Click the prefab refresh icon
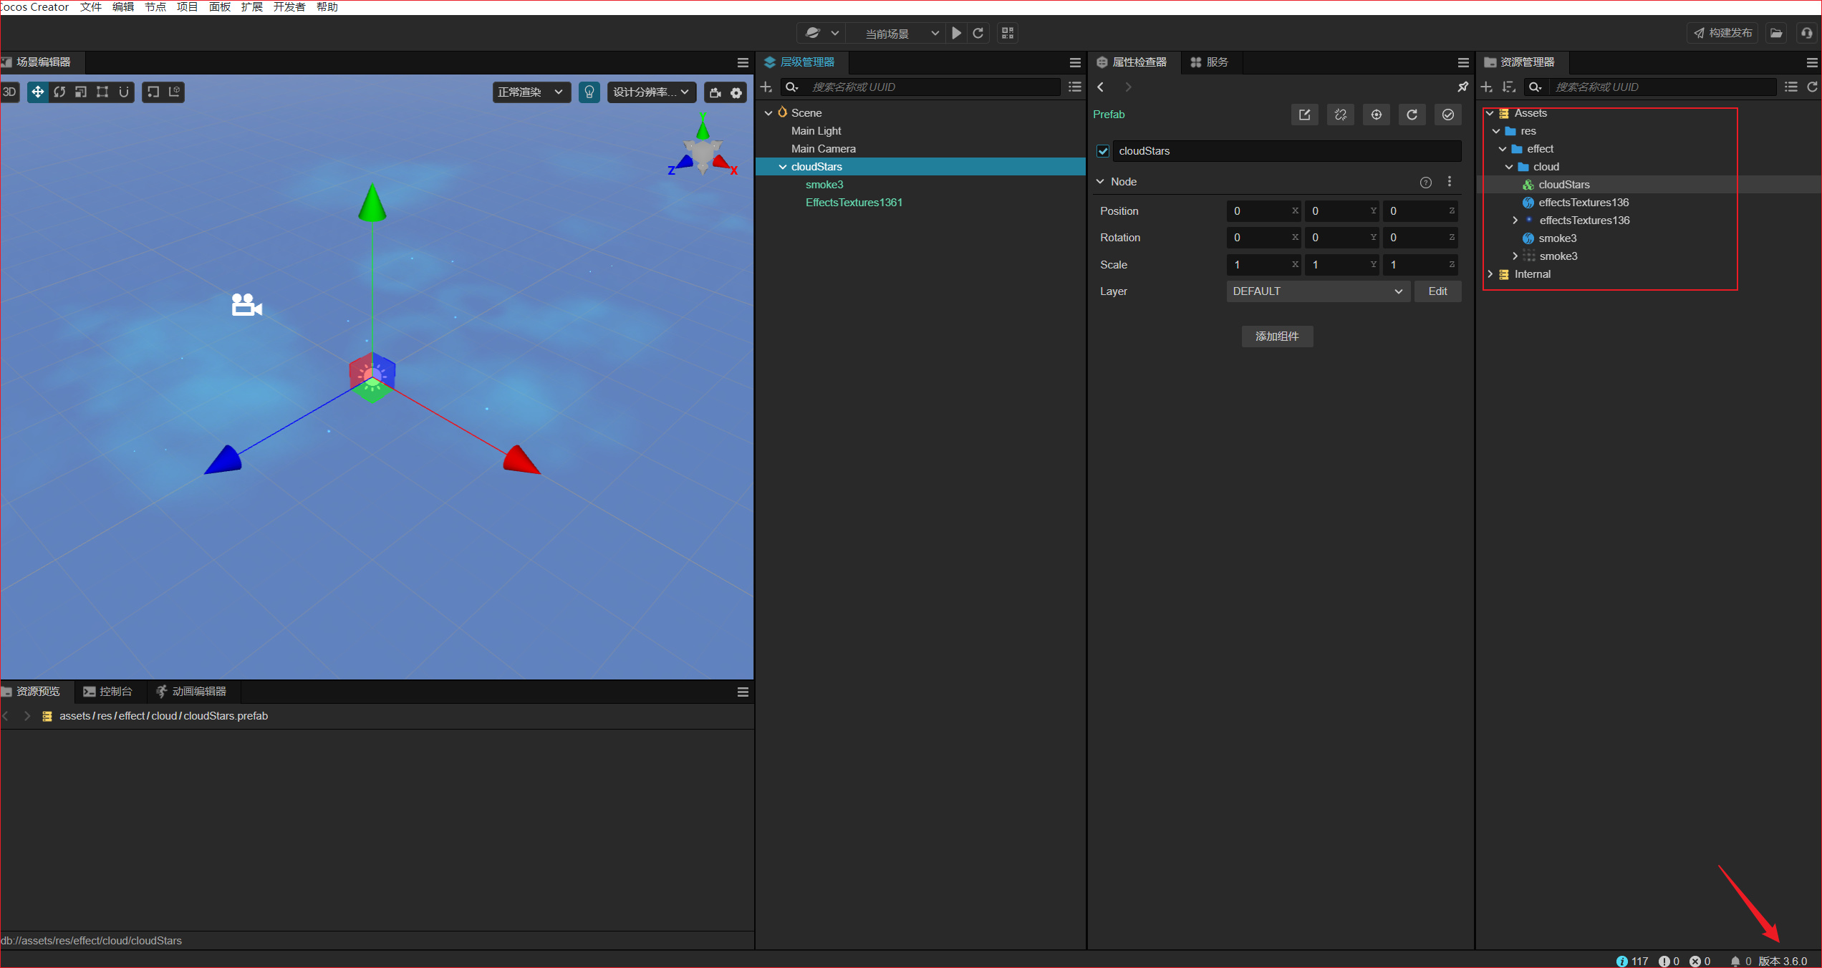The width and height of the screenshot is (1822, 968). 1412,115
